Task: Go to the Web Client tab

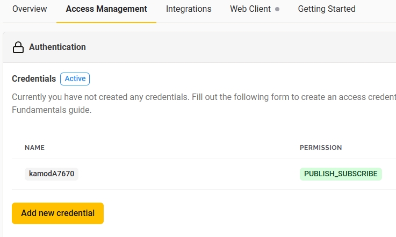Action: pos(250,9)
